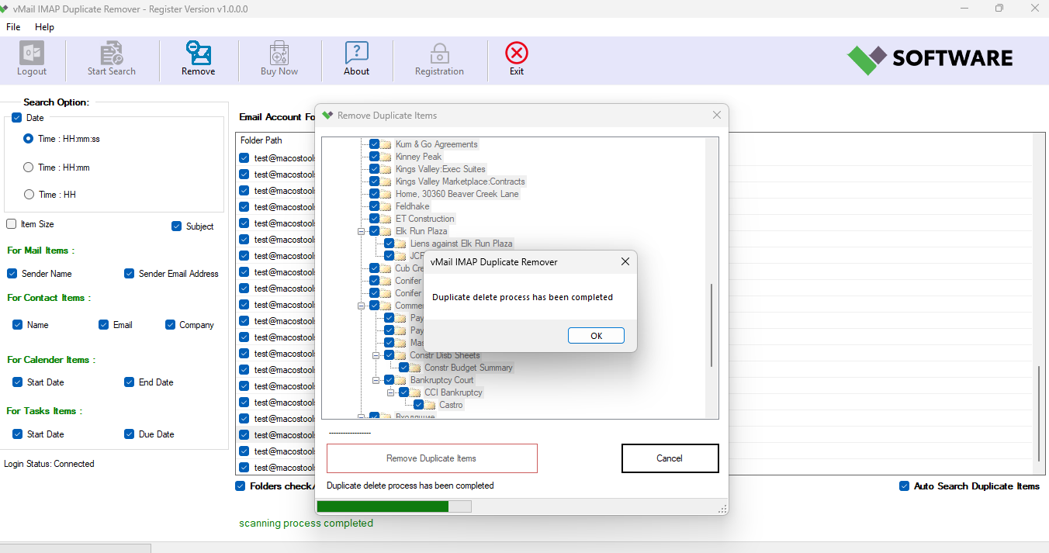1049x553 pixels.
Task: Collapse the Bankruptcy Court tree node
Action: pyautogui.click(x=376, y=380)
